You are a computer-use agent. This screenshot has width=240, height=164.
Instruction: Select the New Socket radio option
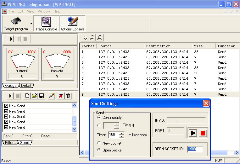pos(99,143)
